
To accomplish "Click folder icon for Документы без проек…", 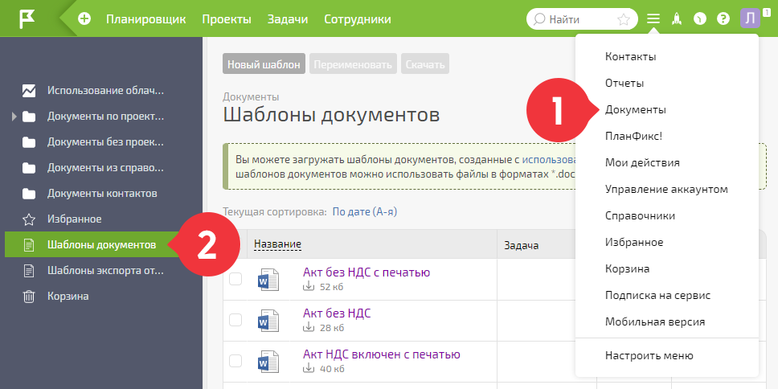I will point(29,142).
